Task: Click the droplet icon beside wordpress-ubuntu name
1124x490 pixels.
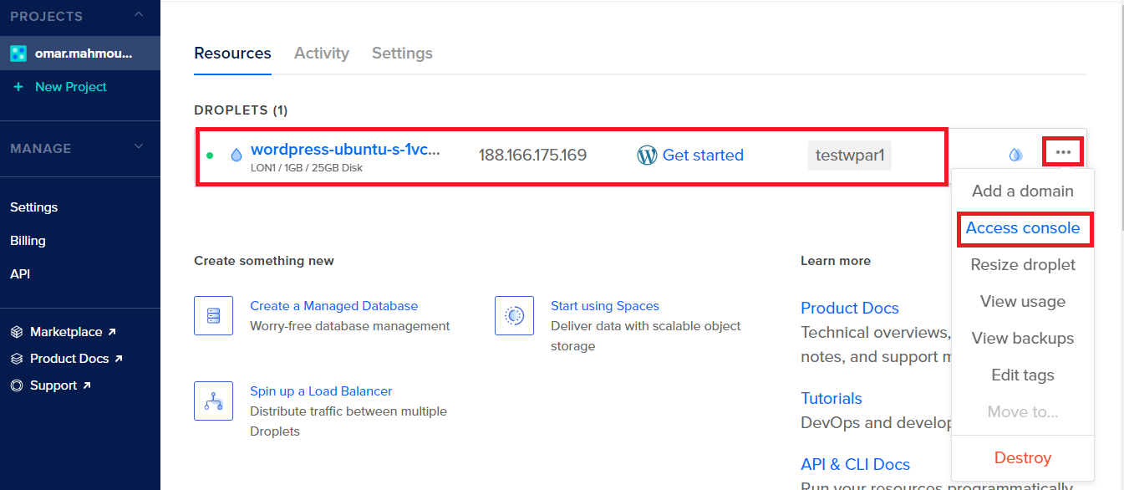Action: click(236, 155)
